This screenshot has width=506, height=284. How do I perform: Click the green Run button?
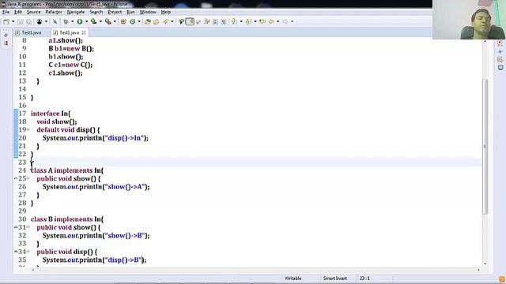(x=80, y=21)
